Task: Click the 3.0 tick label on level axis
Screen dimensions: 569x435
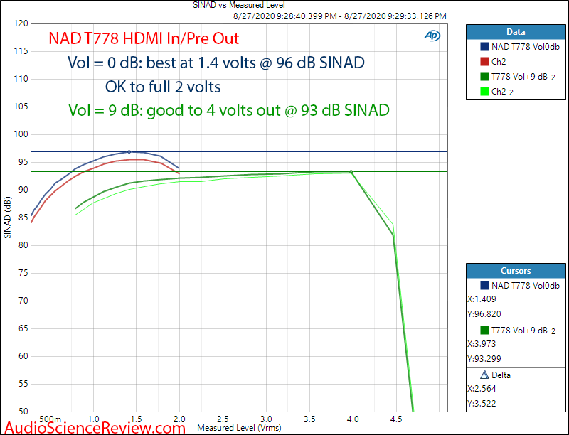Action: 266,419
